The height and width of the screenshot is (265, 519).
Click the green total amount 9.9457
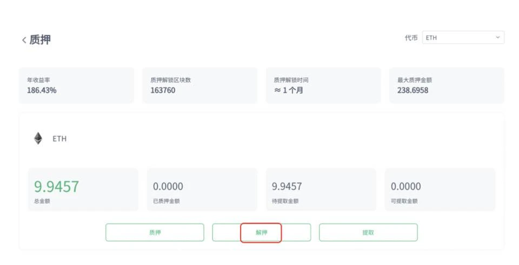click(x=57, y=186)
